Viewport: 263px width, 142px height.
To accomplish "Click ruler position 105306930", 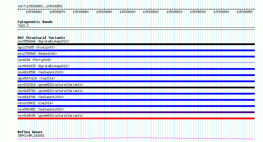I will pos(198,12).
